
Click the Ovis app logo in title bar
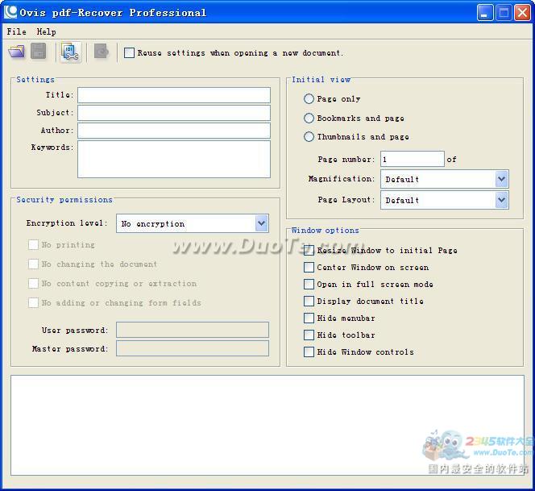[10, 12]
